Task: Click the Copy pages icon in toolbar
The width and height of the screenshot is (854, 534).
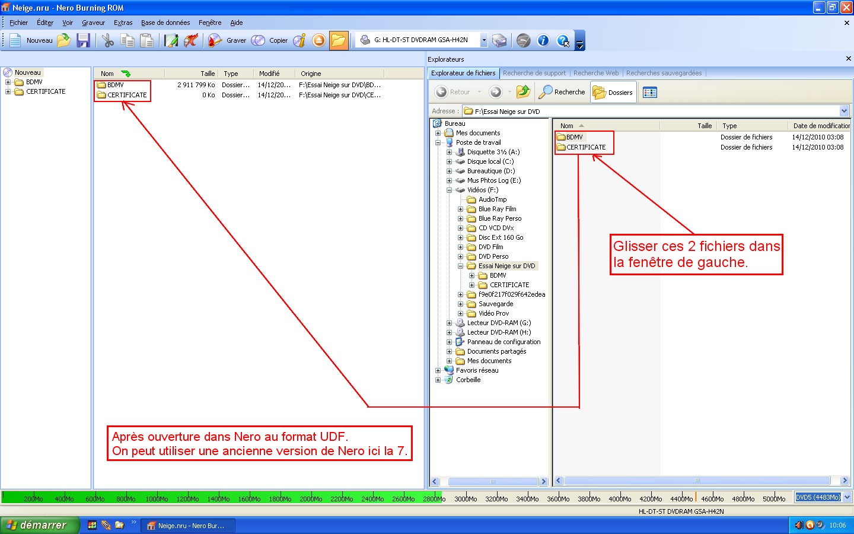Action: pos(128,40)
